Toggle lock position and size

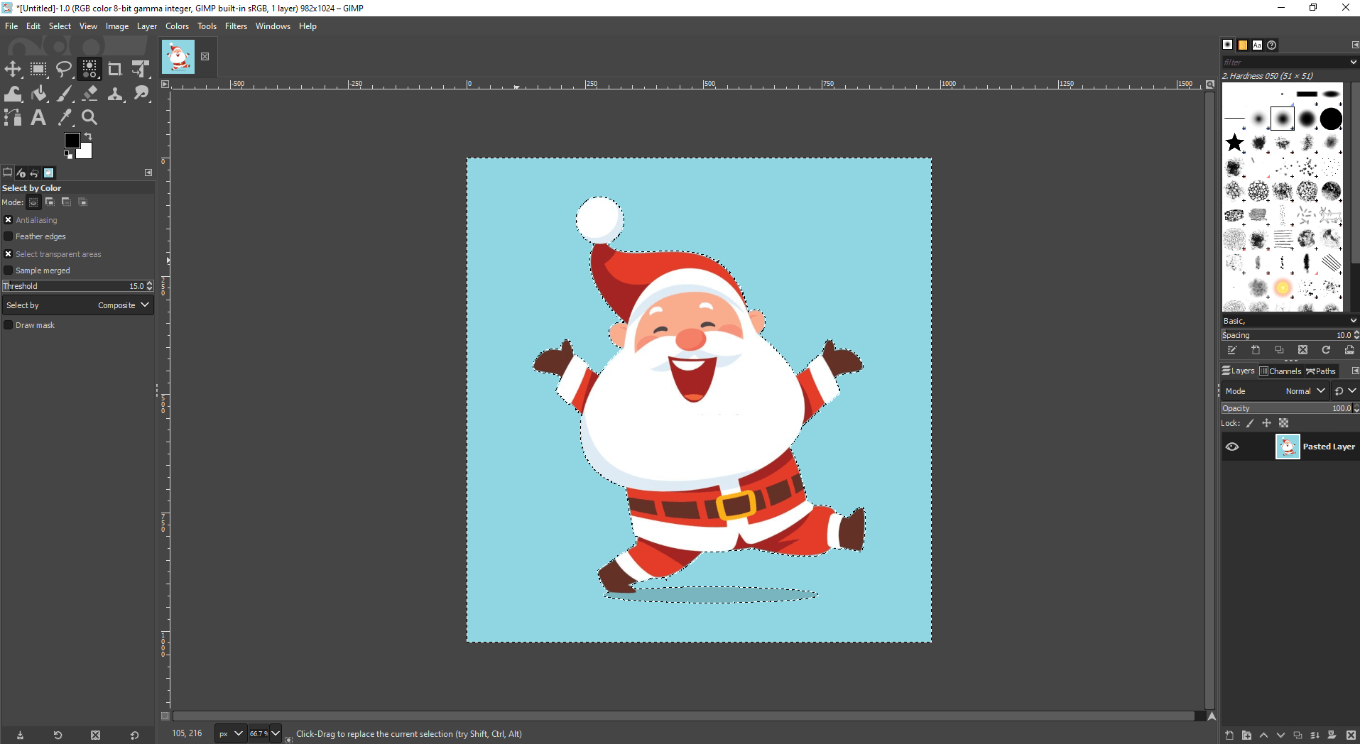point(1266,423)
